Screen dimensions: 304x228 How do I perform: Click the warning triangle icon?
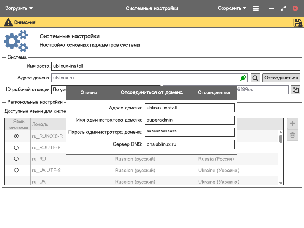8,22
